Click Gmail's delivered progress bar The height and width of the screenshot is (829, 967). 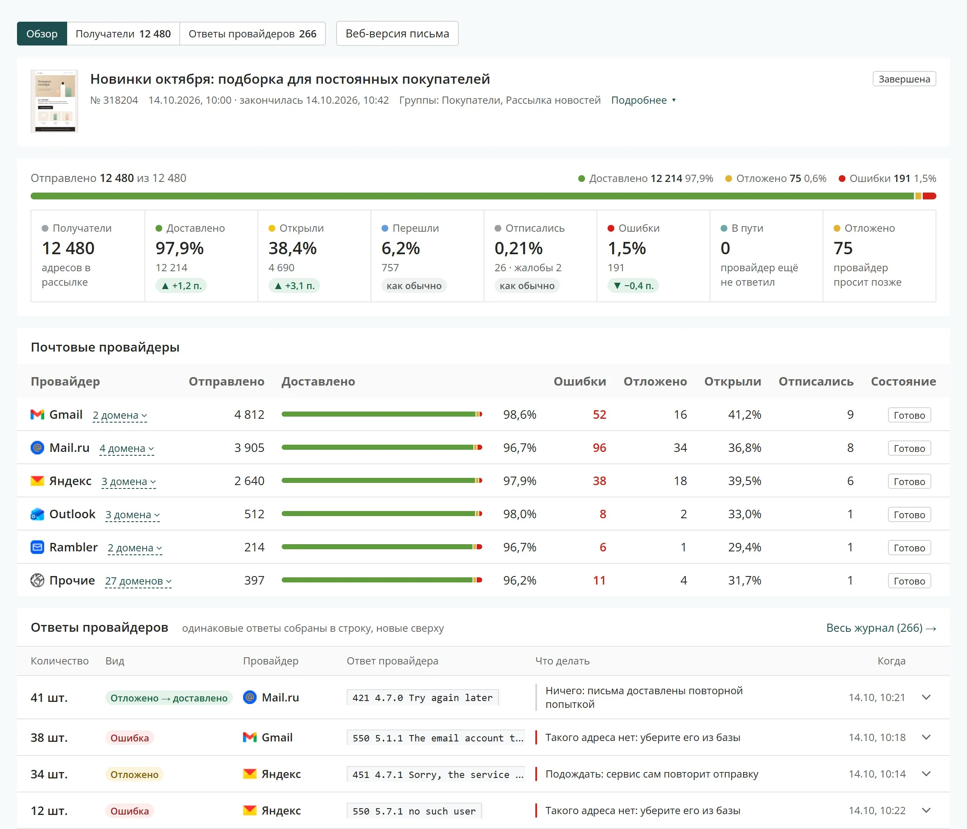382,414
